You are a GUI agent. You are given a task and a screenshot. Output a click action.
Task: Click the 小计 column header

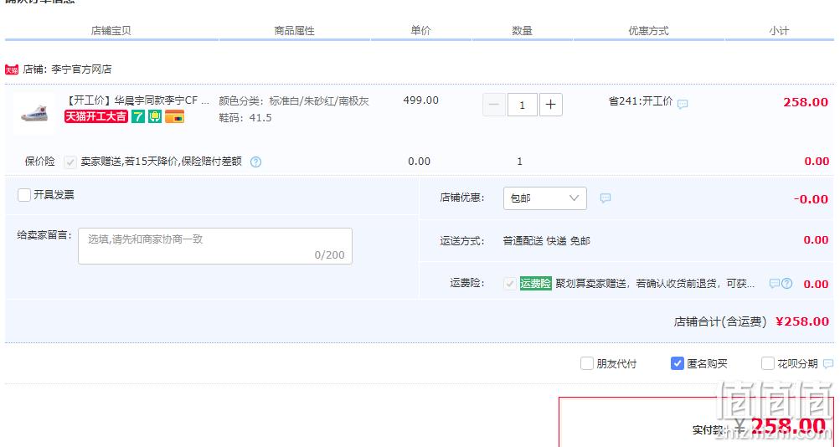click(x=779, y=30)
